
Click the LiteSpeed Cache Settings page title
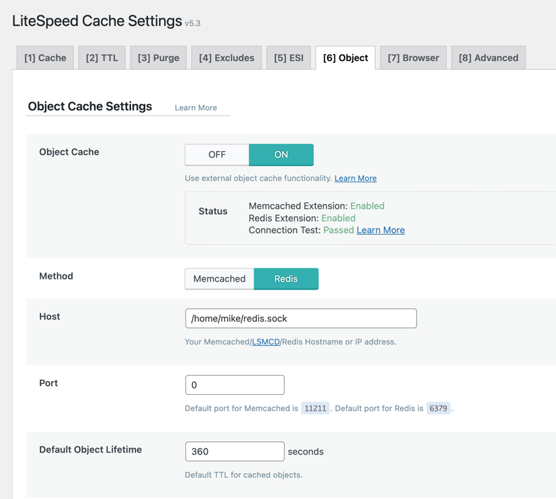click(x=97, y=21)
